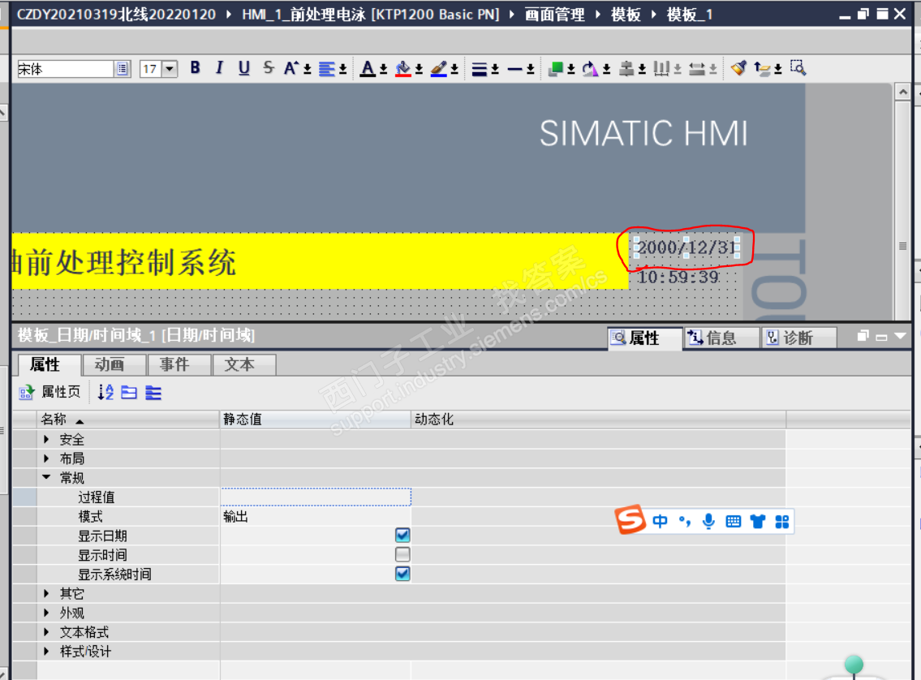Toggle Sogou punctuation mode icon
The width and height of the screenshot is (921, 680).
pyautogui.click(x=684, y=522)
